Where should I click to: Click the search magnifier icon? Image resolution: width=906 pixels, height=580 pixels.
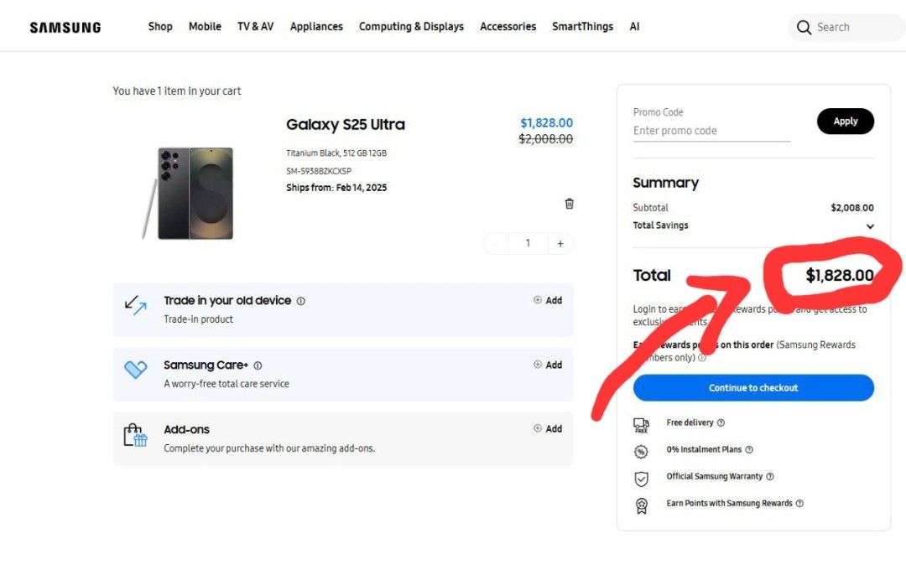(x=804, y=27)
